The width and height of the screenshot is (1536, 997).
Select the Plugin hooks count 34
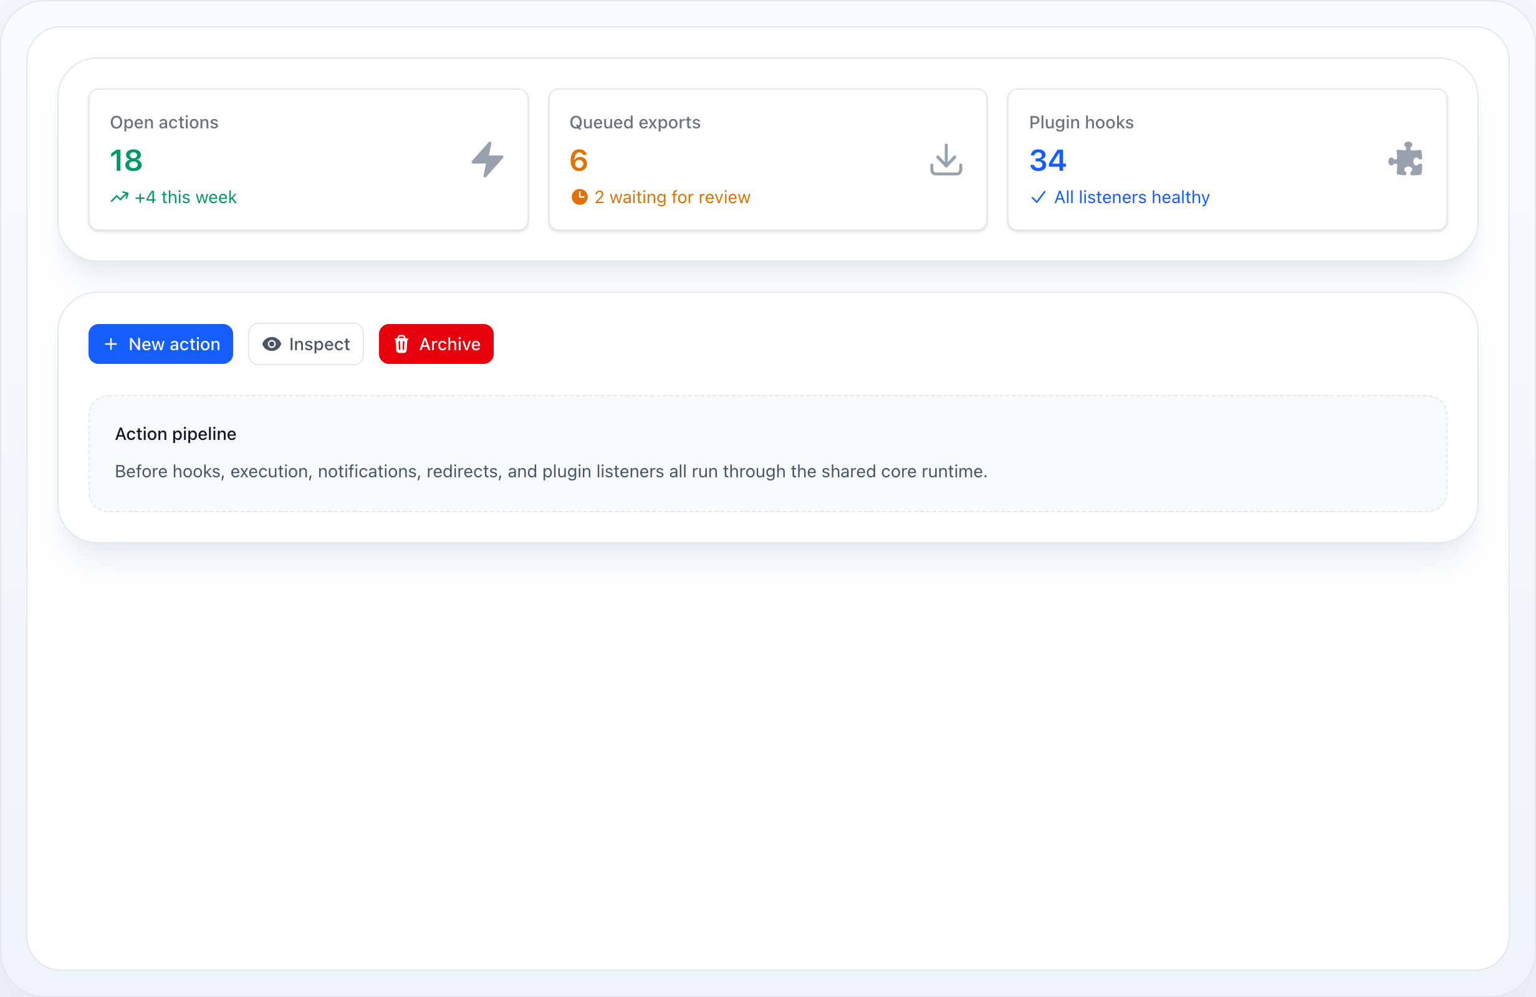pos(1048,160)
